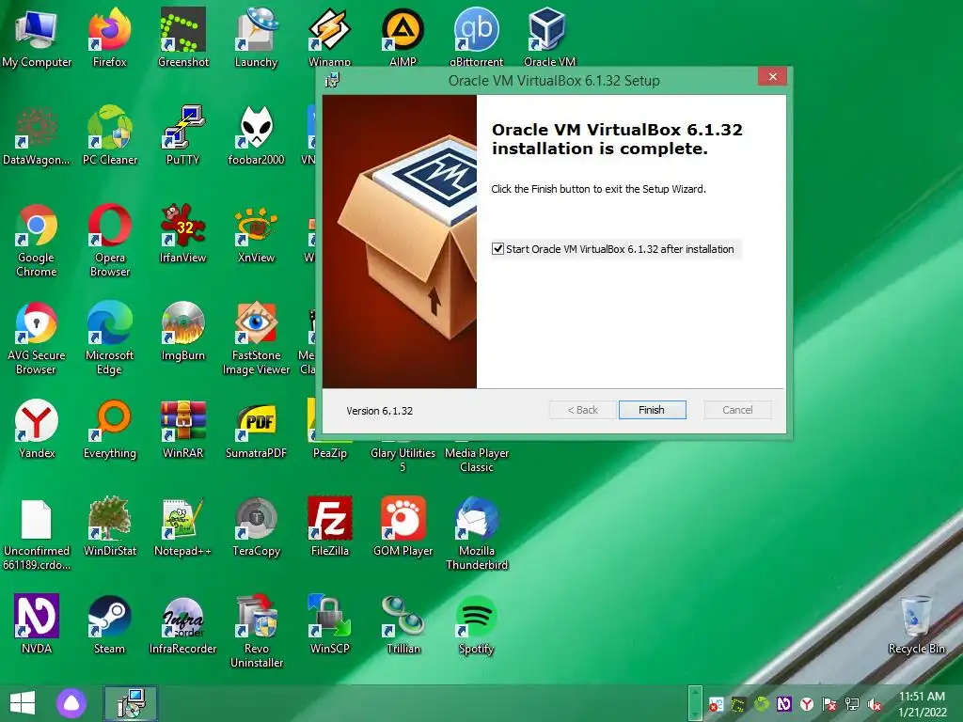Select the PuTTY desktop shortcut

183,136
